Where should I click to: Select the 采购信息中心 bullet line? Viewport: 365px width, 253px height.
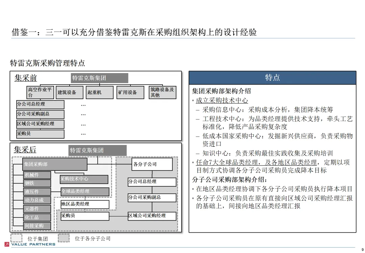tap(268, 110)
